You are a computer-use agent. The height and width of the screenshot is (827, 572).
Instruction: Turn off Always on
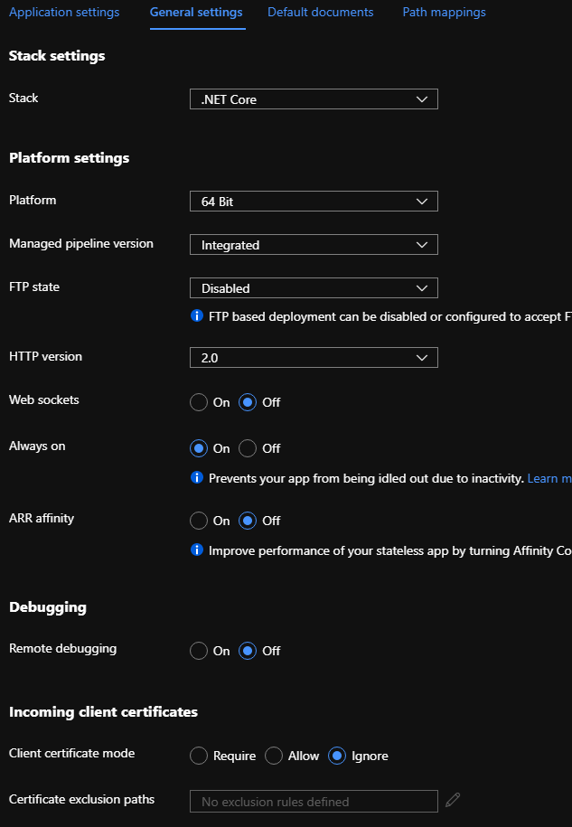pos(248,448)
